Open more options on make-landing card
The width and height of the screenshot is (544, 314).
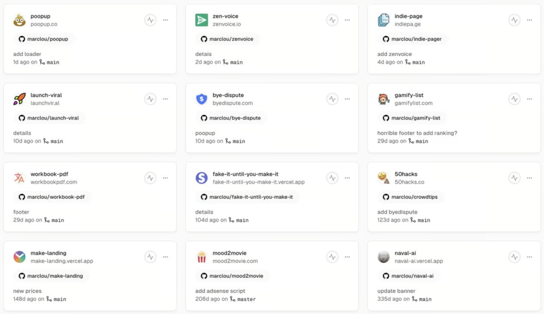(x=165, y=257)
